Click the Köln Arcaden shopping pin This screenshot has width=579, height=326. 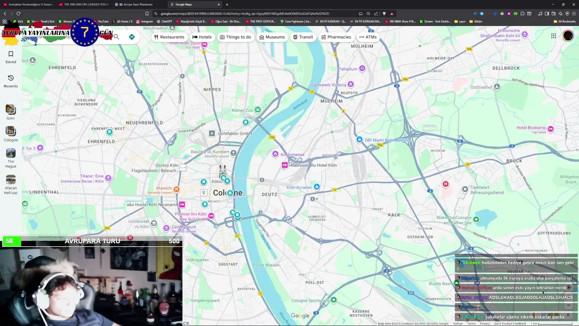[x=317, y=187]
